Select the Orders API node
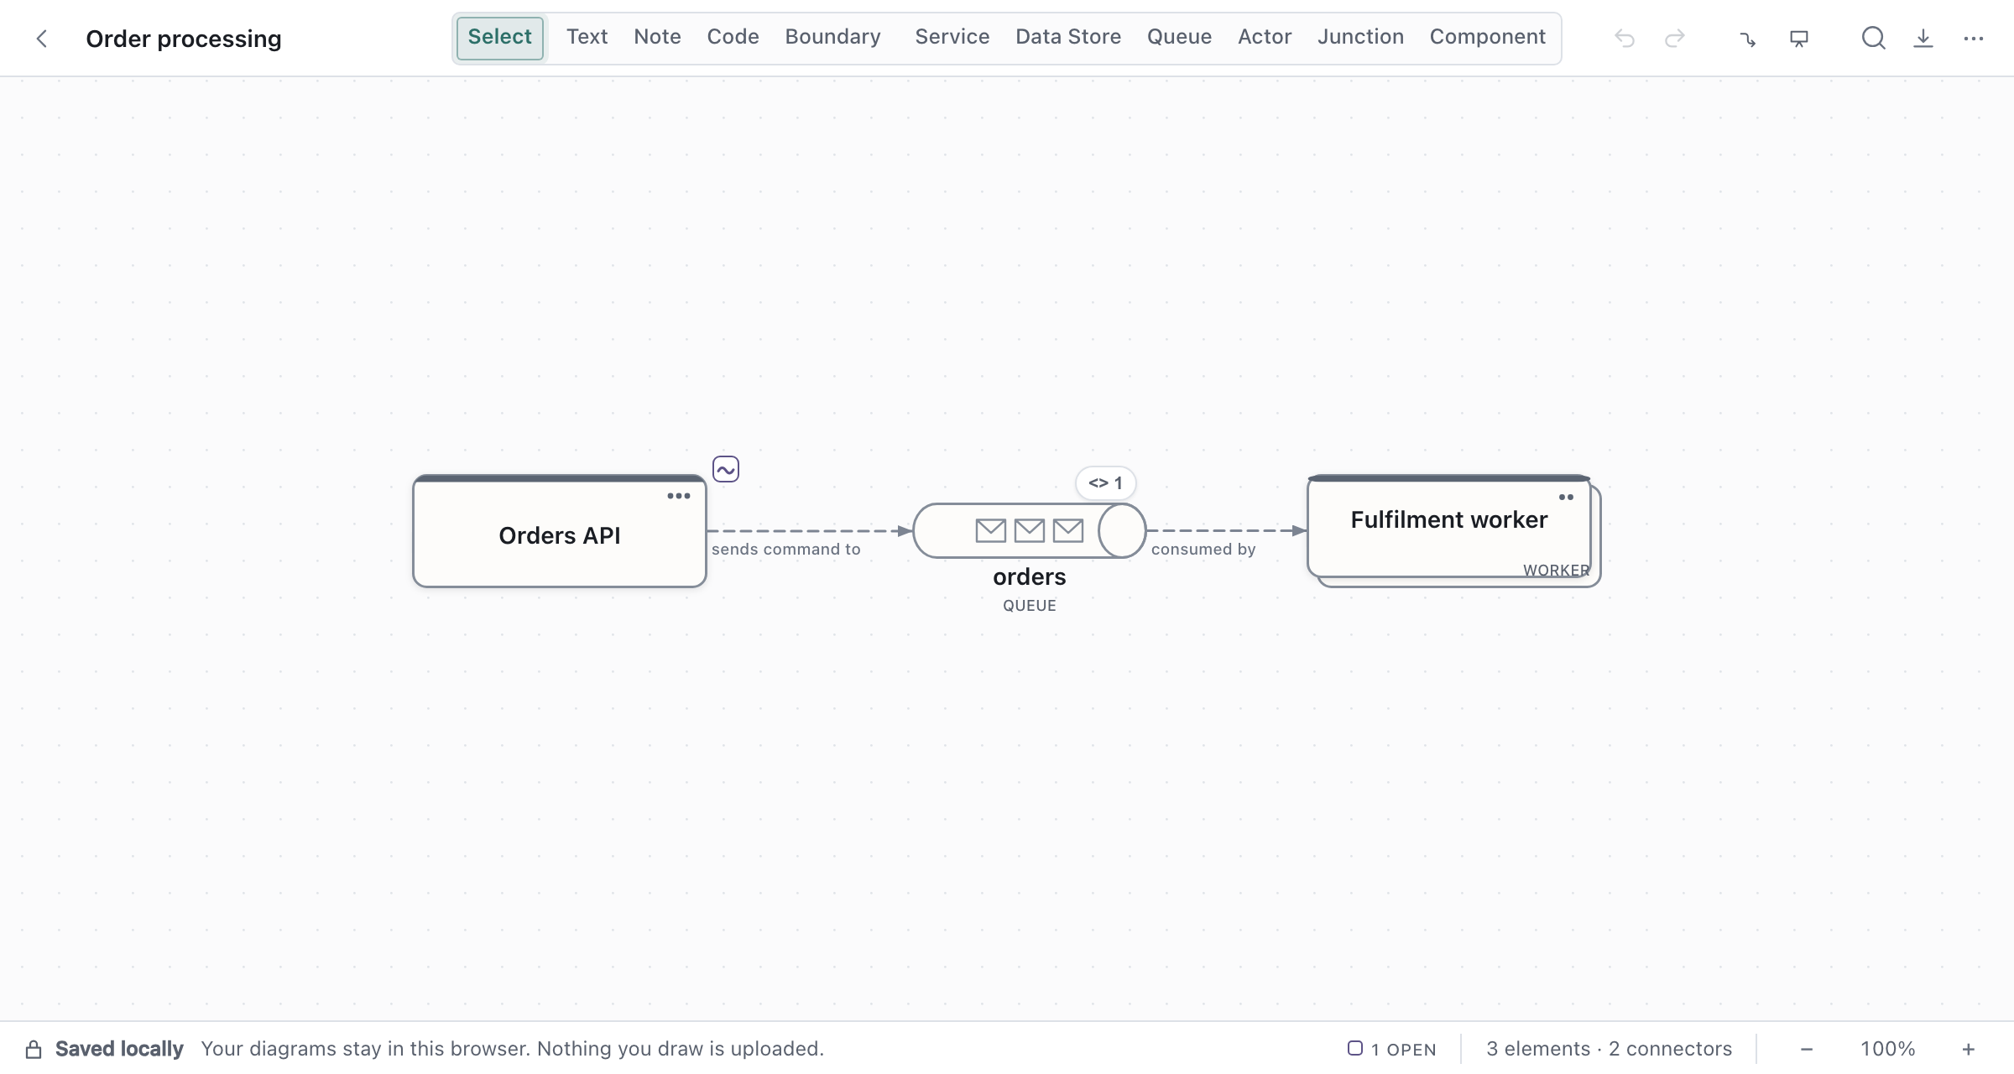The image size is (2014, 1074). pyautogui.click(x=560, y=532)
